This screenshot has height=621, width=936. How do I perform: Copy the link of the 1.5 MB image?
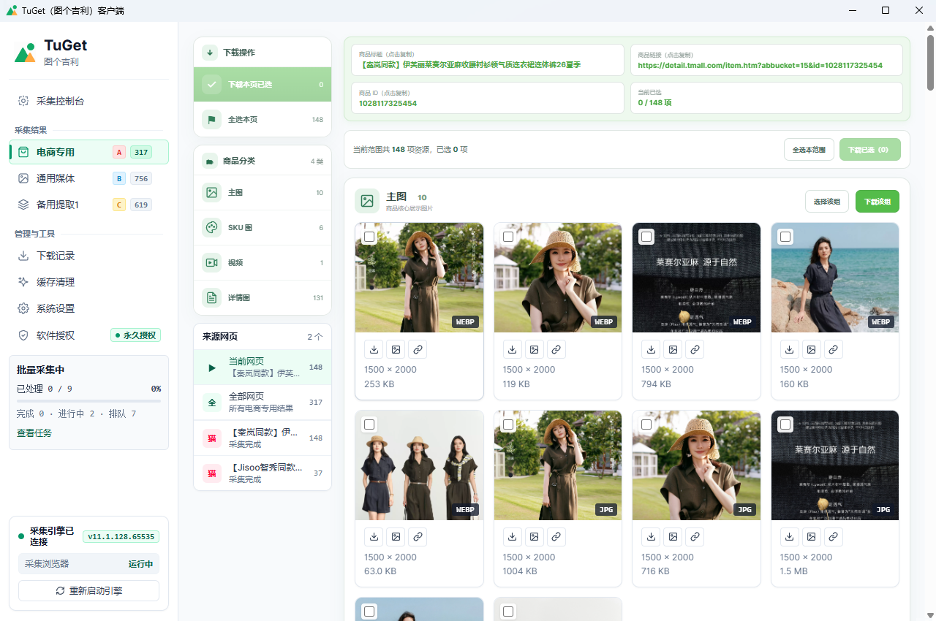(x=834, y=537)
